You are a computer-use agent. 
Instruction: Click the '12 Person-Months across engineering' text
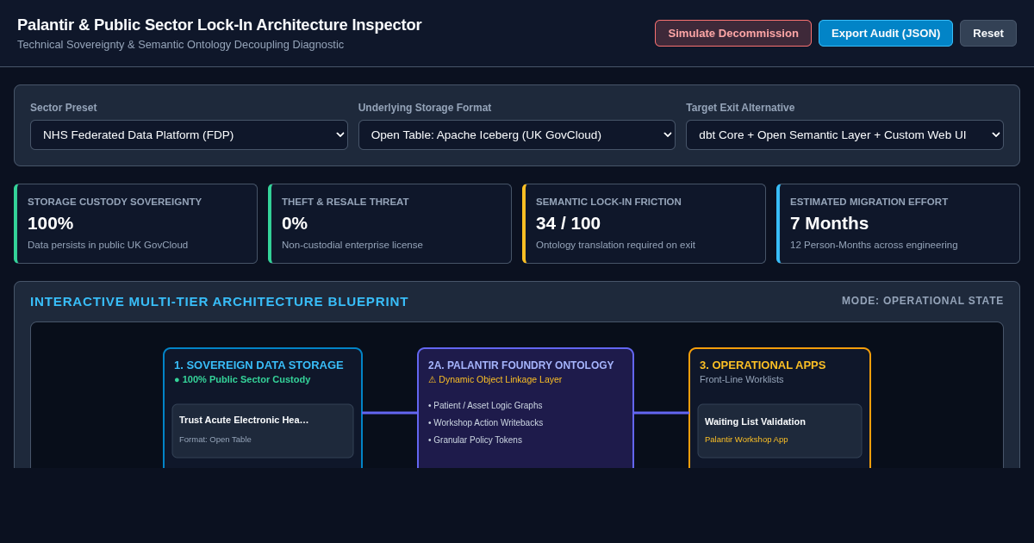click(874, 245)
